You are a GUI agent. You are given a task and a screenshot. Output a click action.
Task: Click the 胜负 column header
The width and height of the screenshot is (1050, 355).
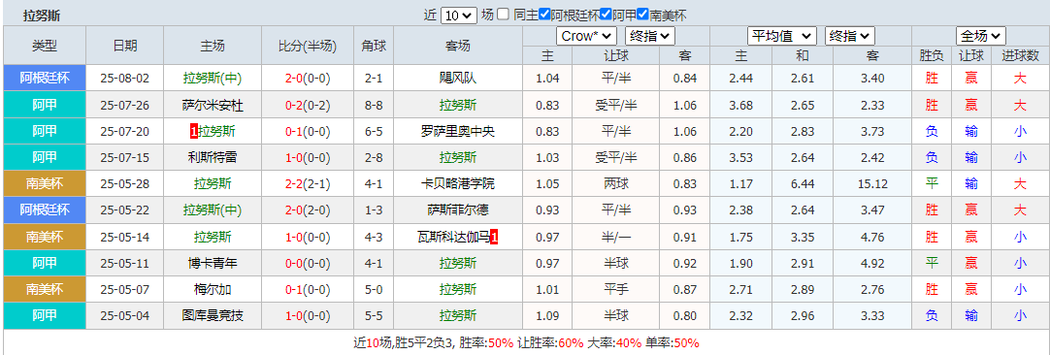click(x=932, y=56)
